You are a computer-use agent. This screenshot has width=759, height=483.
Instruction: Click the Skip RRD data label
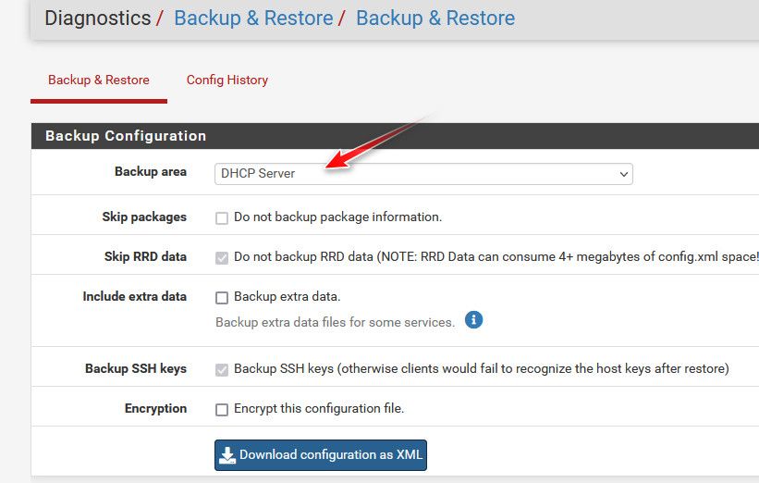click(x=145, y=256)
